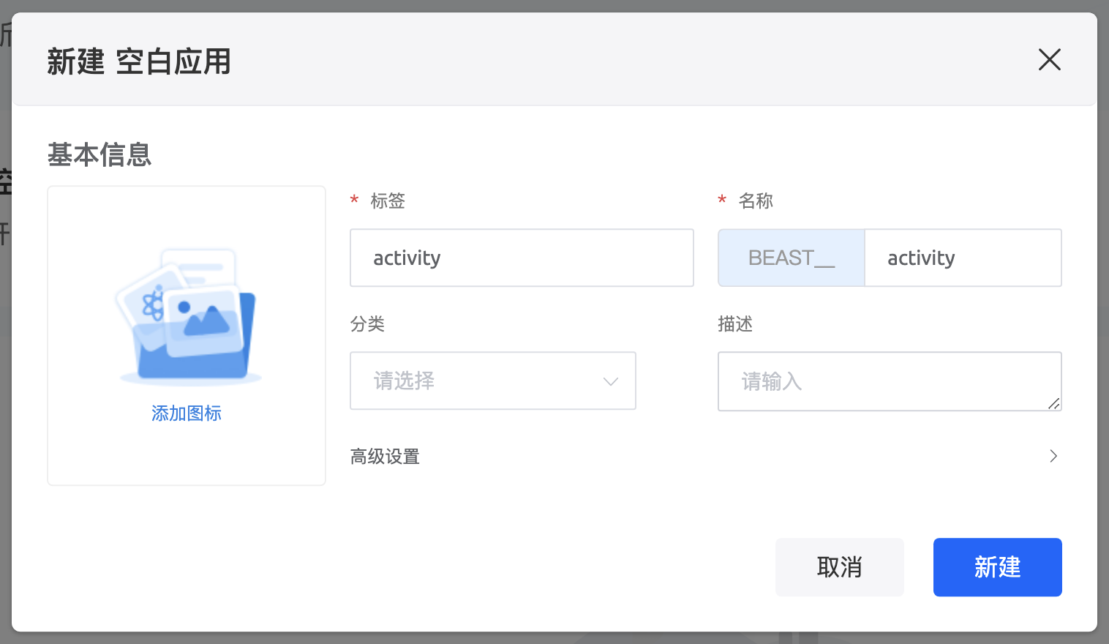Click the 描述 field label

click(735, 324)
